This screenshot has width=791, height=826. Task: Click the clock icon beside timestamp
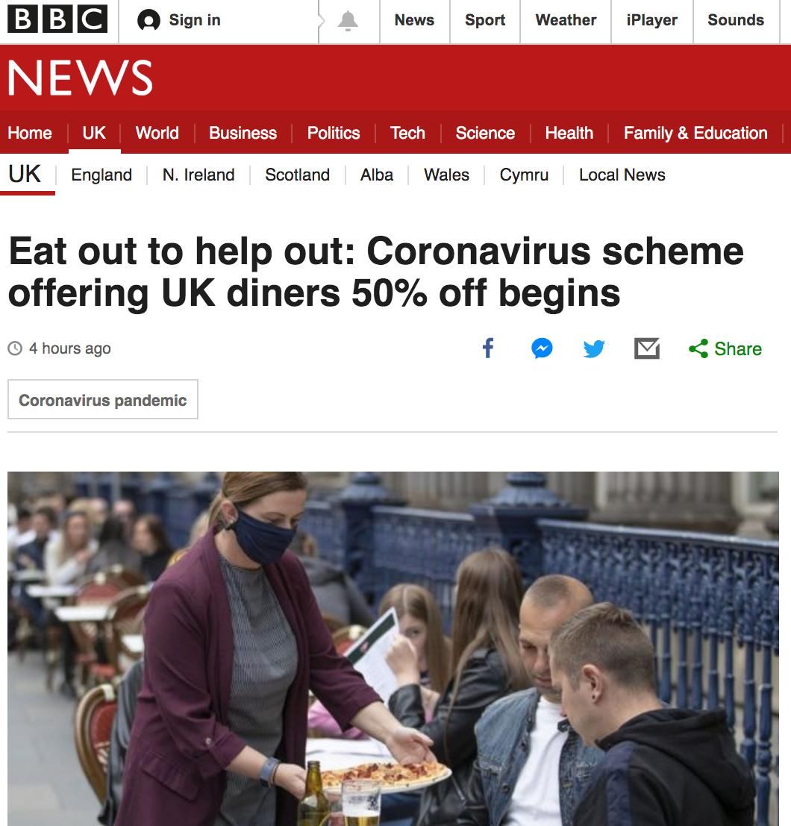click(15, 348)
